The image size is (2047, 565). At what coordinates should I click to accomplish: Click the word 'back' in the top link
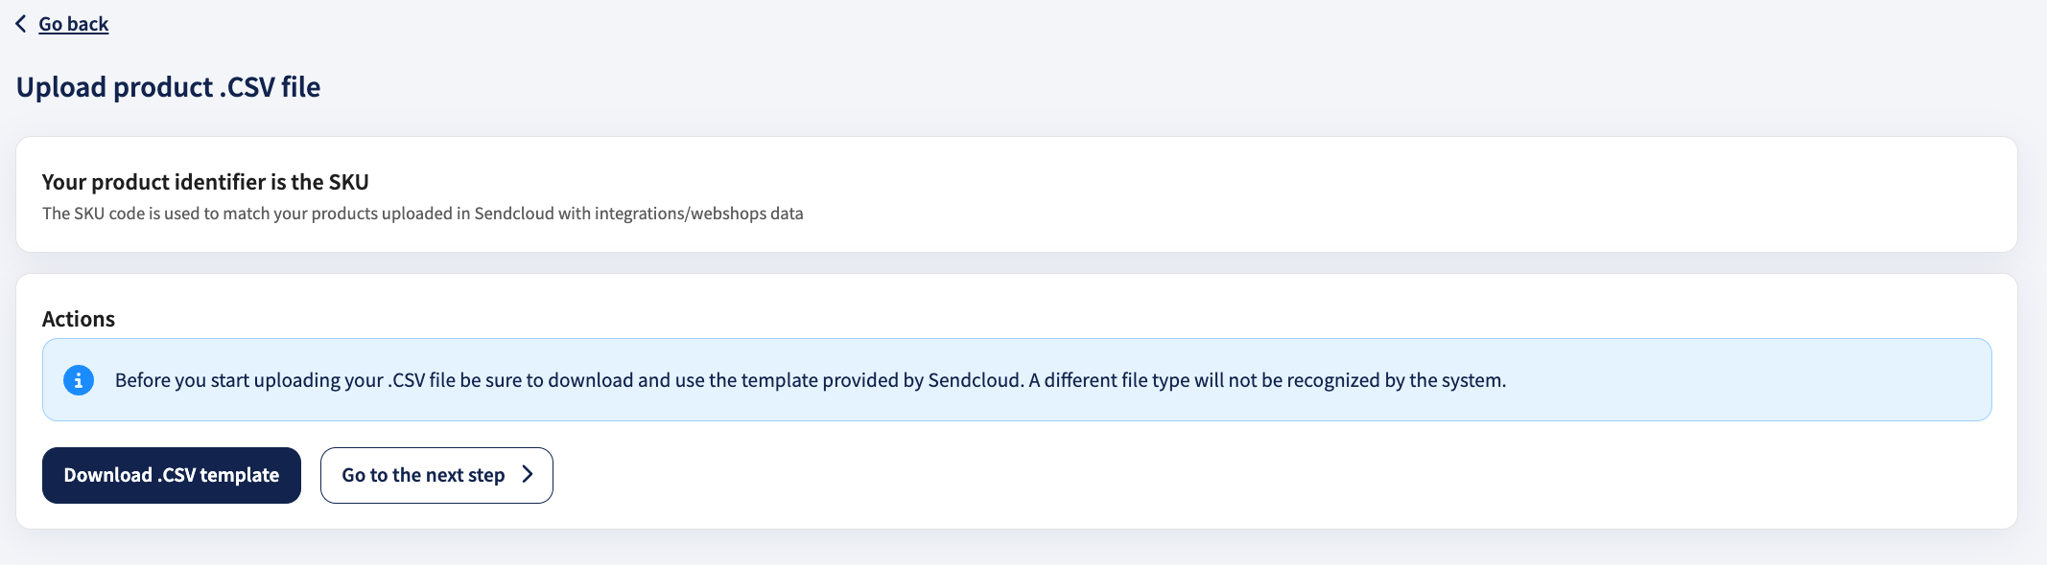(x=88, y=24)
